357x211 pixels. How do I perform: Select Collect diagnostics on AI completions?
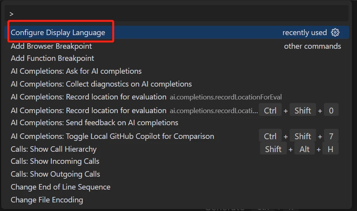click(101, 84)
